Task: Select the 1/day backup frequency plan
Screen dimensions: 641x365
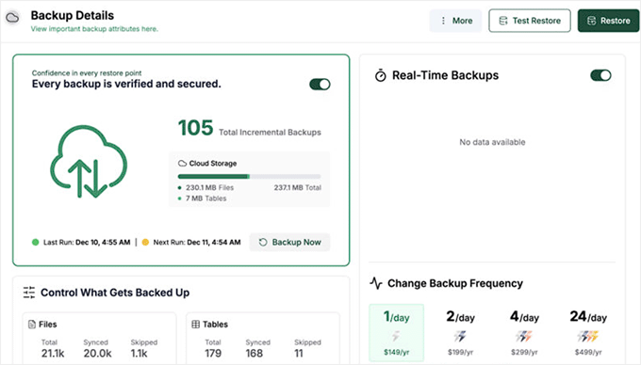Action: click(396, 332)
